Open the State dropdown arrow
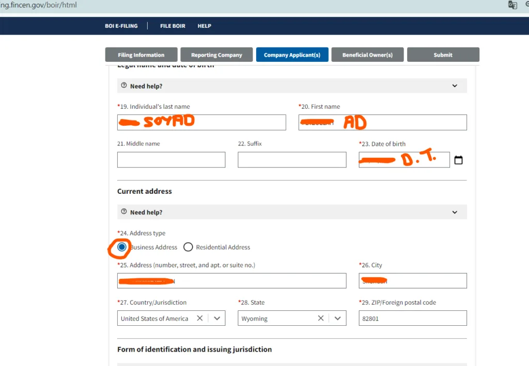Viewport: 529px width, 366px height. coord(338,319)
